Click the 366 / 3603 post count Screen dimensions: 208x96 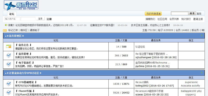(x=121, y=55)
